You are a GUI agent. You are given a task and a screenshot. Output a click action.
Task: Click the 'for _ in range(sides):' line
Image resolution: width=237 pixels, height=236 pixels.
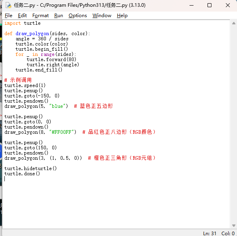point(45,54)
